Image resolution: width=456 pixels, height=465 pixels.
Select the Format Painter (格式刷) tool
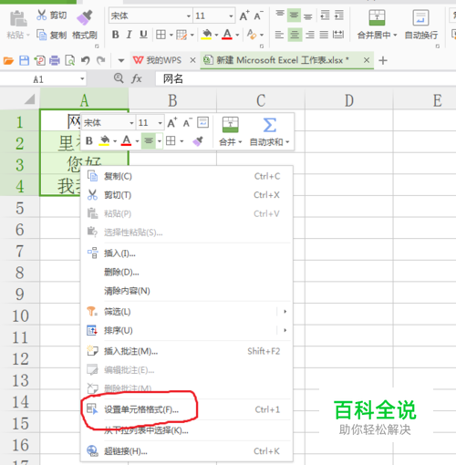coord(85,25)
